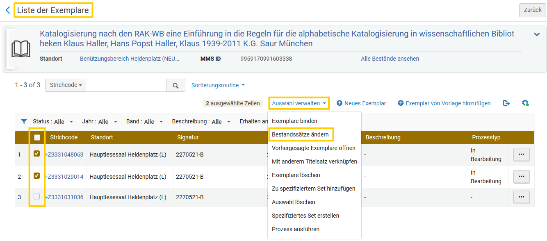This screenshot has width=547, height=241.
Task: Check the checkbox for row 3
Action: pos(37,196)
